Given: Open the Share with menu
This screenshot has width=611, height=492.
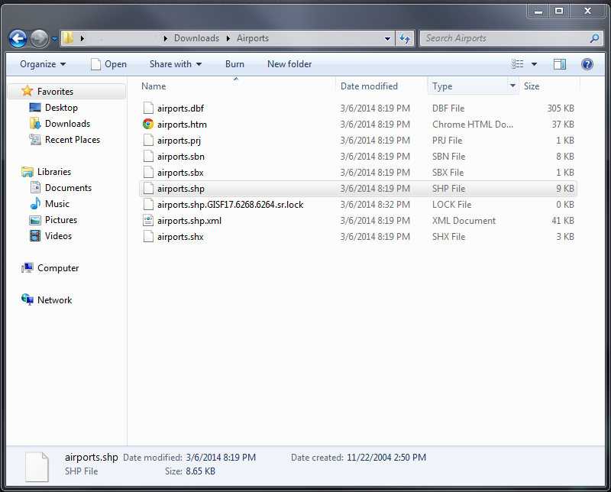Looking at the screenshot, I should pos(176,64).
